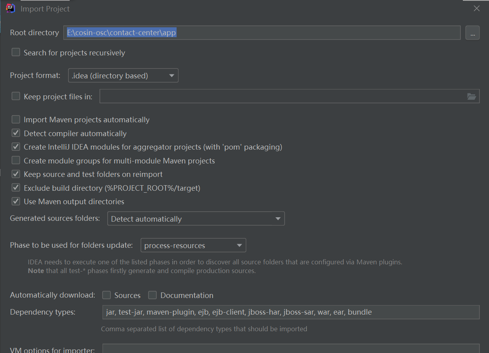Screen dimensions: 489x353
Task: Enable Search for projects recursively
Action: [15, 52]
